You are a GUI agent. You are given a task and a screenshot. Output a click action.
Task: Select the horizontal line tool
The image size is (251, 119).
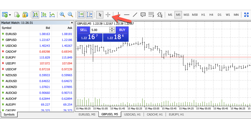point(127,15)
